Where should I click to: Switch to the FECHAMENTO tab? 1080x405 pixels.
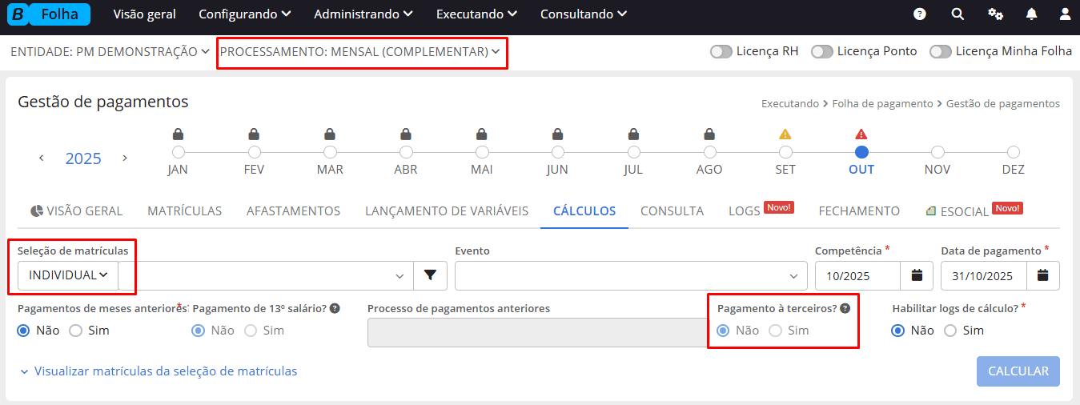[x=859, y=211]
